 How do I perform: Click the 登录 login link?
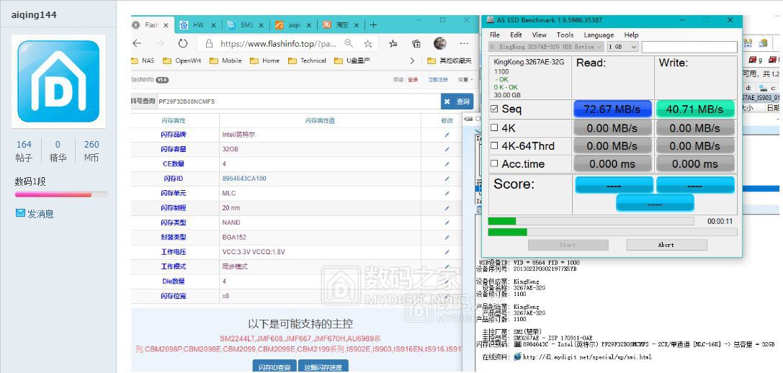pos(413,80)
